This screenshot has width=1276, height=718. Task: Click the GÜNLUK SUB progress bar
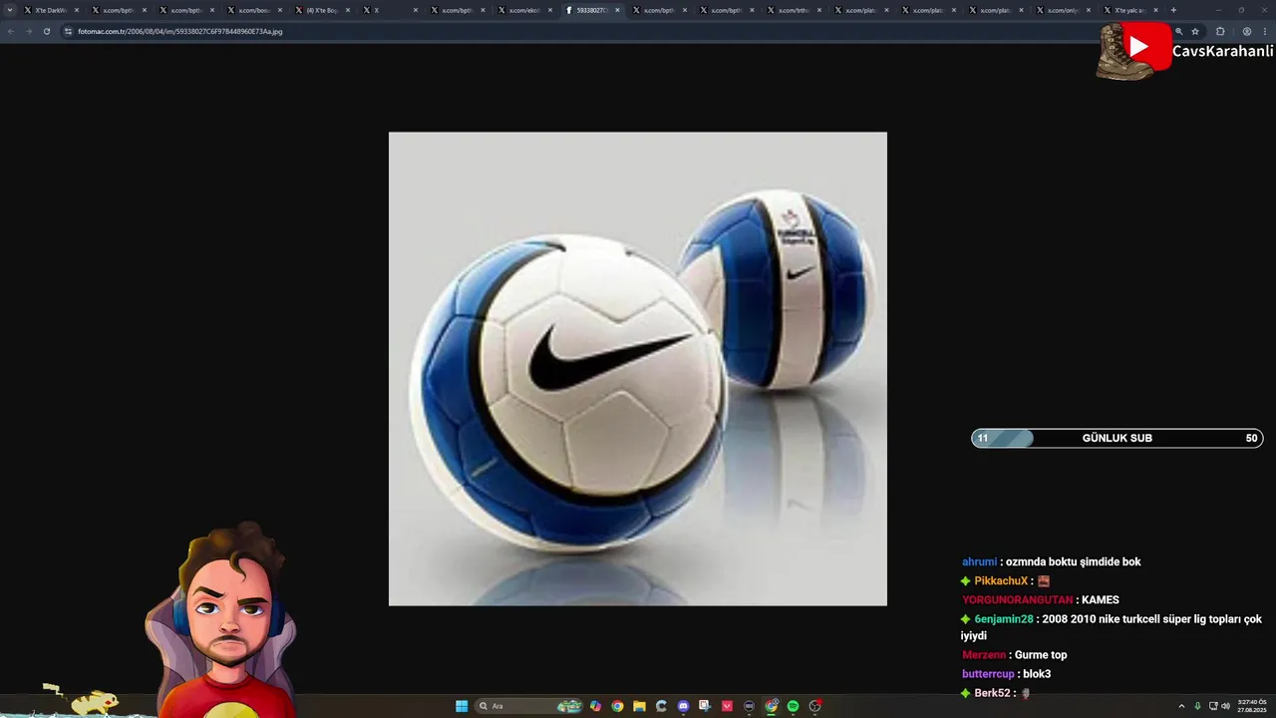pyautogui.click(x=1117, y=438)
